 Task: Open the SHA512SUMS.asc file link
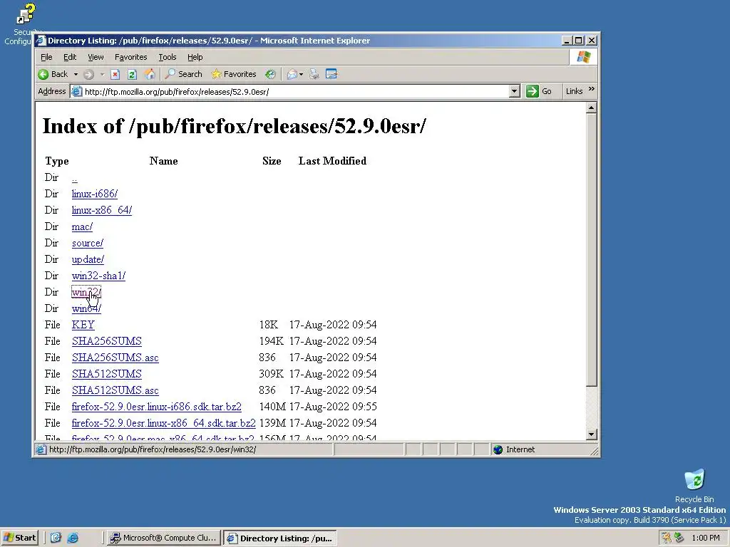[x=115, y=391]
